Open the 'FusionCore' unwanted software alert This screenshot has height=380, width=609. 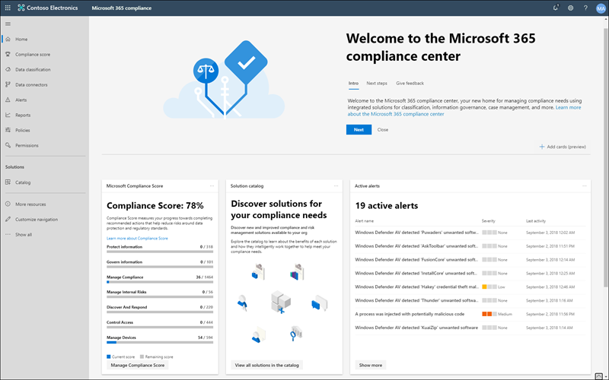pos(416,260)
